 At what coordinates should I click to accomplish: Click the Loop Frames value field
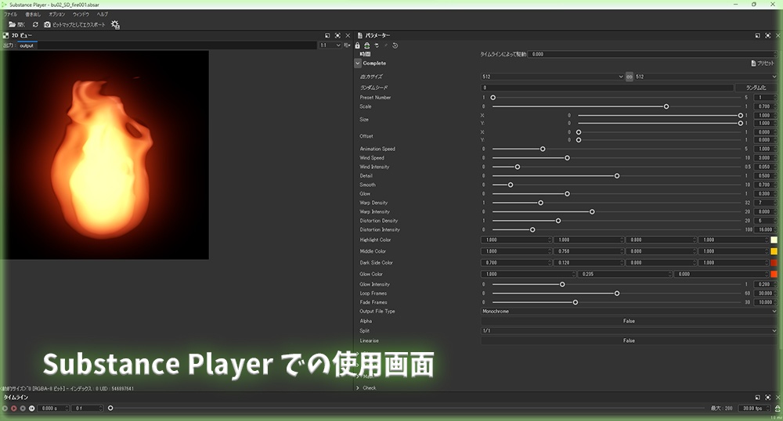pyautogui.click(x=764, y=293)
